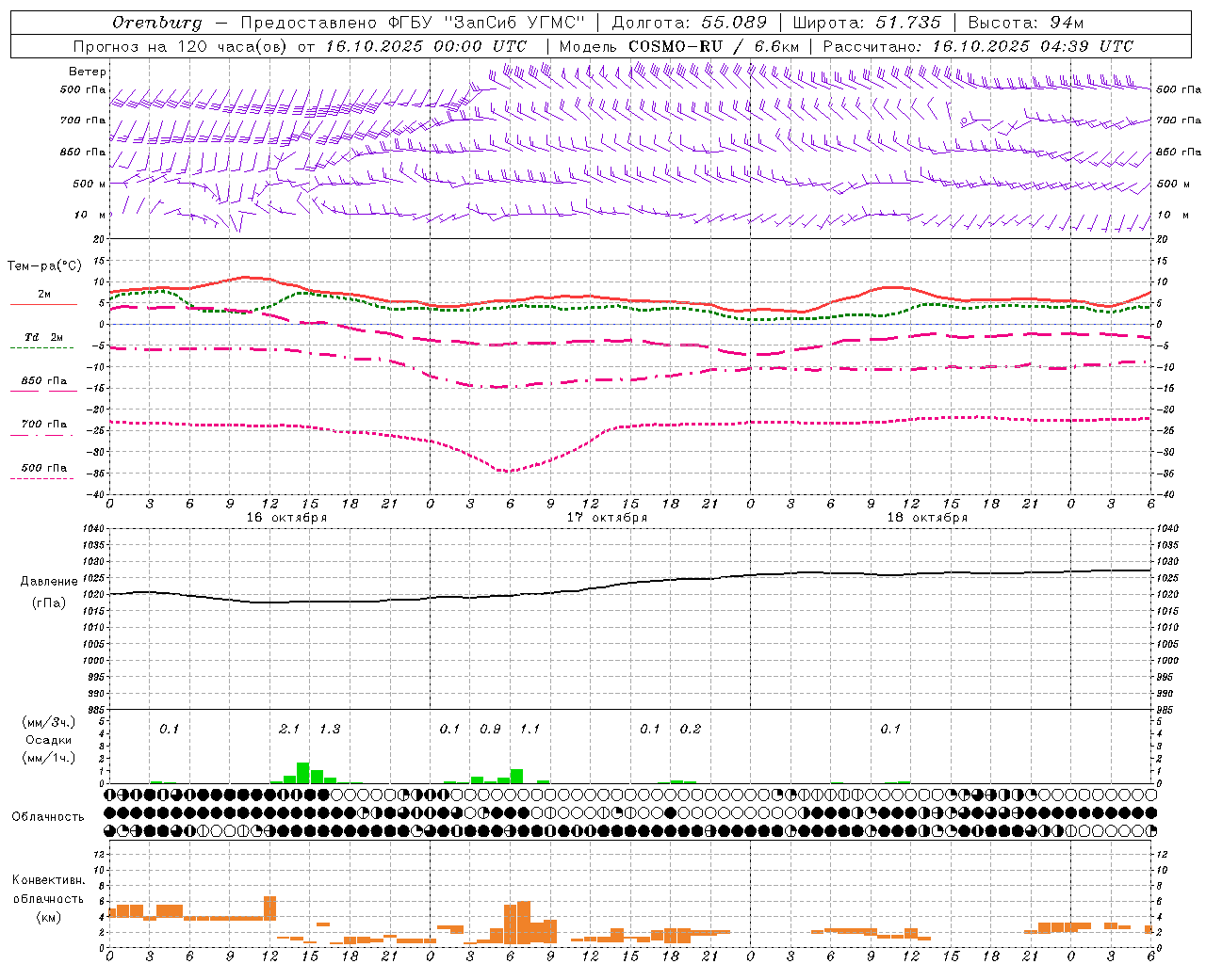Click '700 гПа' temperature legend entry

(43, 425)
